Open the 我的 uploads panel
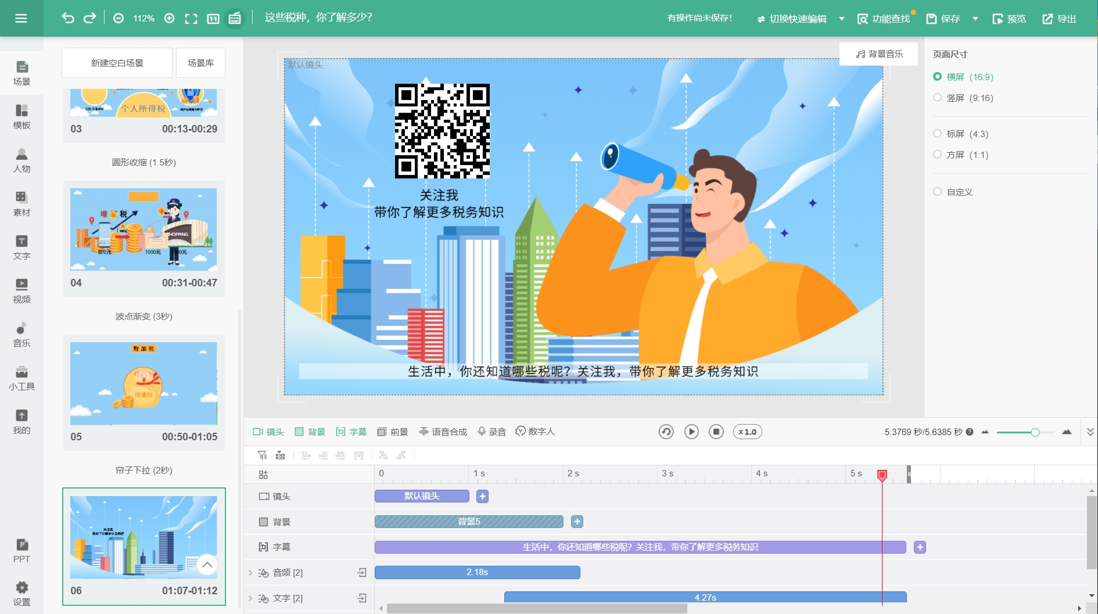 tap(21, 422)
